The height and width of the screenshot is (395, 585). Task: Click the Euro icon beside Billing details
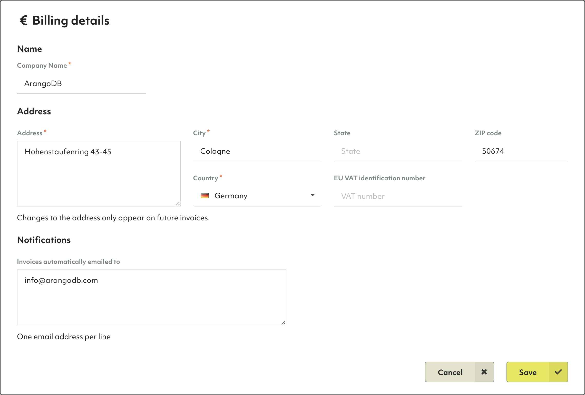24,20
